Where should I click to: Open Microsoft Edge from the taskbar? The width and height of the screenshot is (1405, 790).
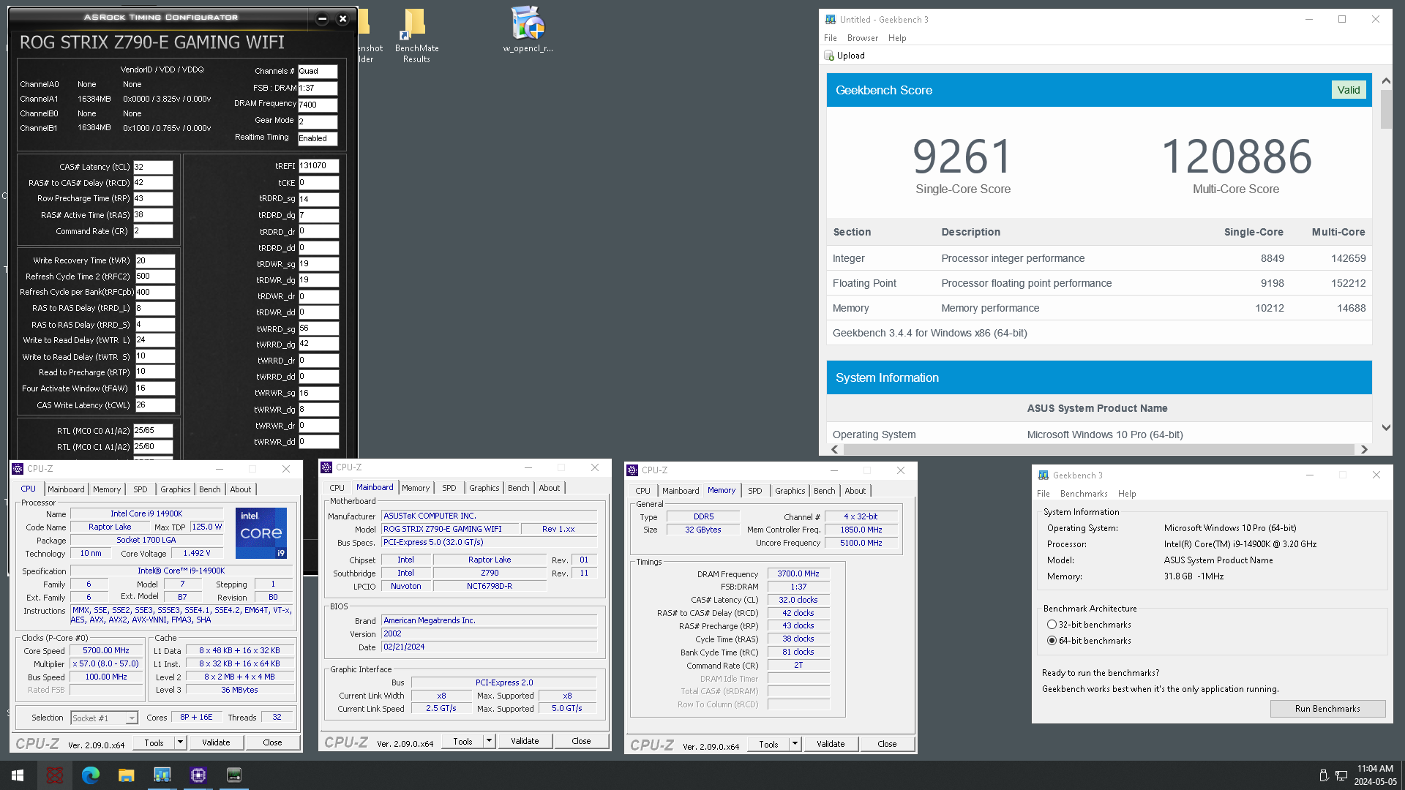[90, 775]
